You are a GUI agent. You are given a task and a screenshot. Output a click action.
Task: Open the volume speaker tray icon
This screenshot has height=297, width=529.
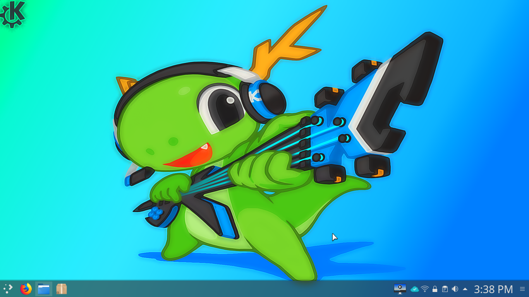point(455,289)
